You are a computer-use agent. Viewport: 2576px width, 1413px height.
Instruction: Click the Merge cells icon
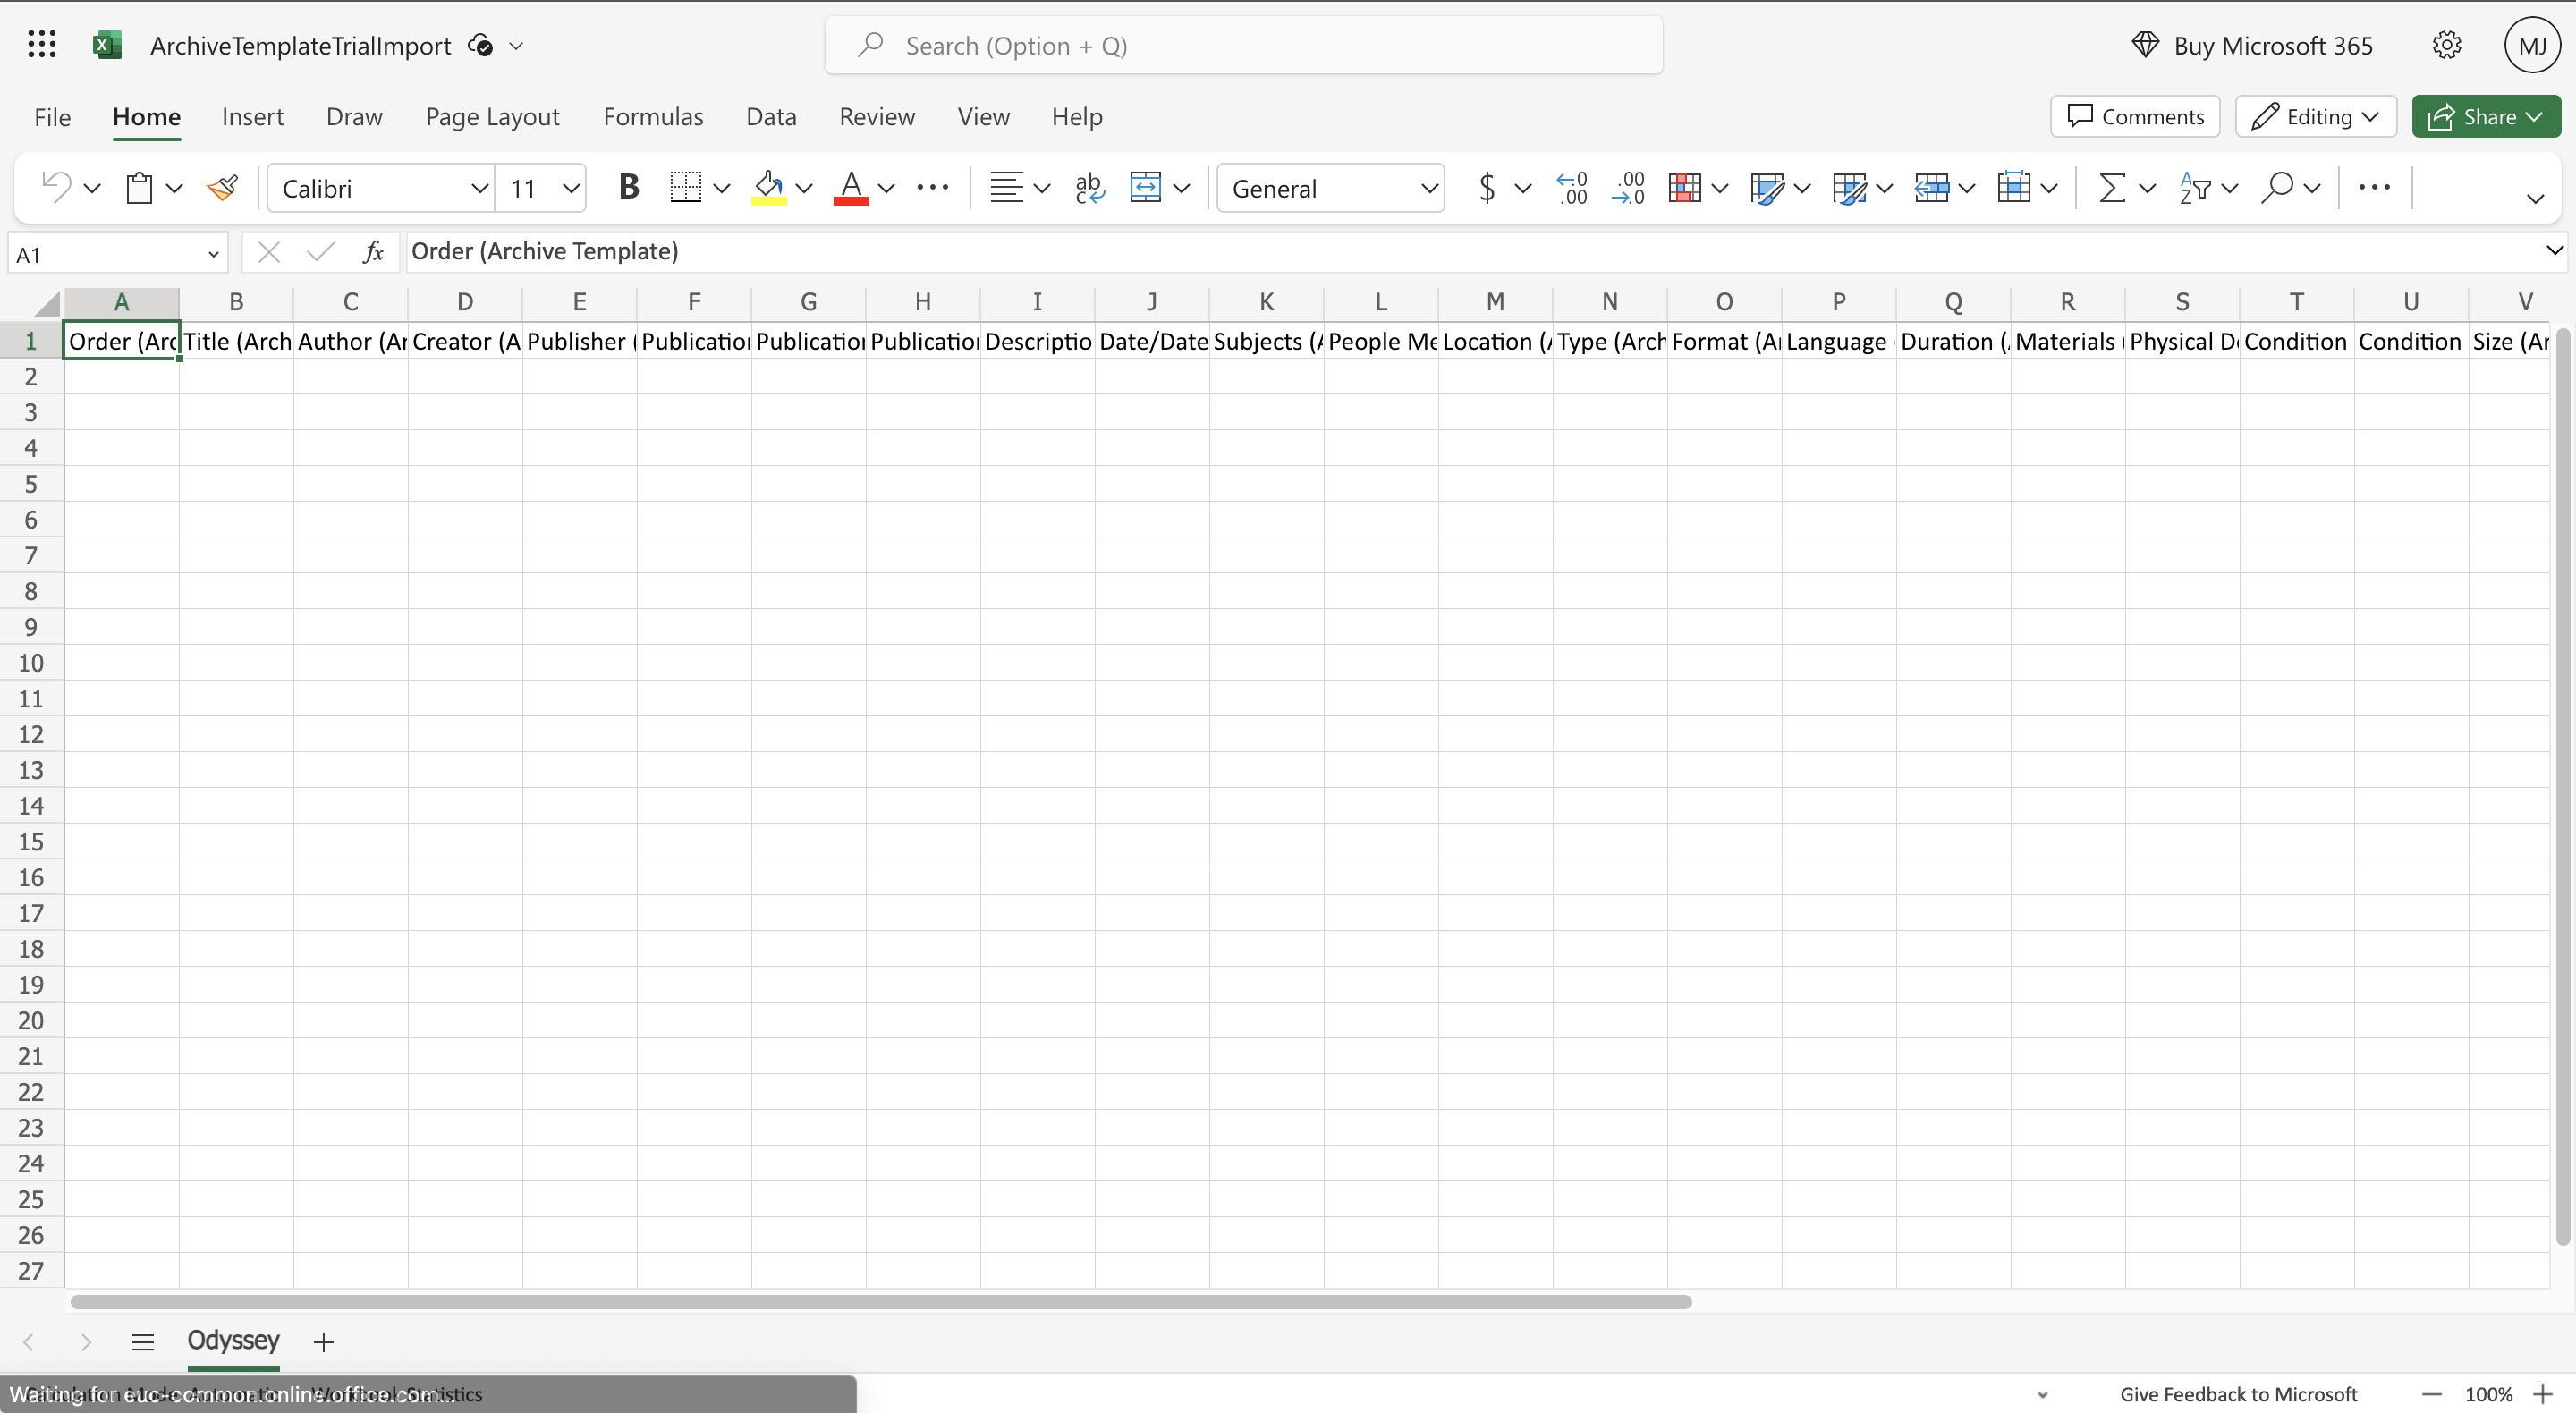coord(1145,188)
